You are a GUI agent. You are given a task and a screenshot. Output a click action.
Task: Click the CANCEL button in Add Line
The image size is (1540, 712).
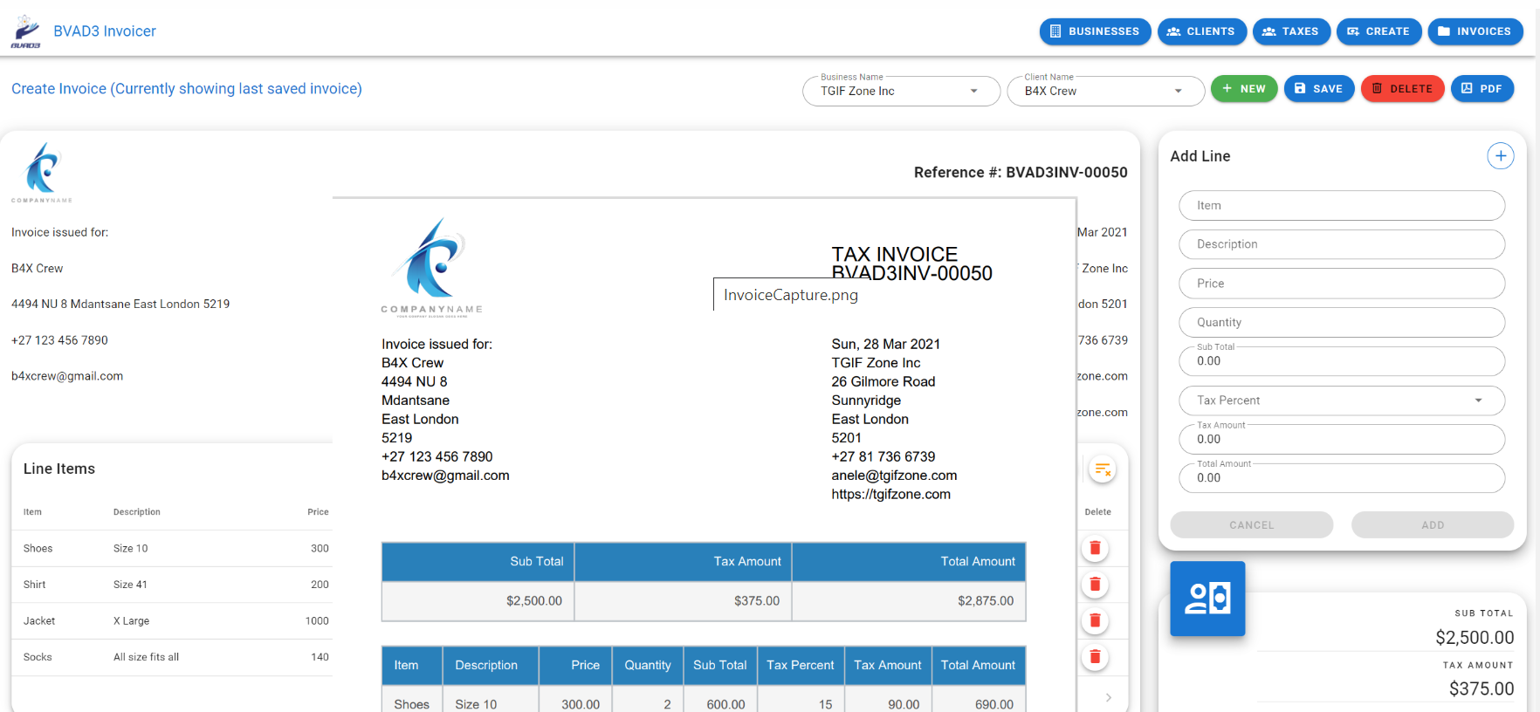(x=1252, y=525)
